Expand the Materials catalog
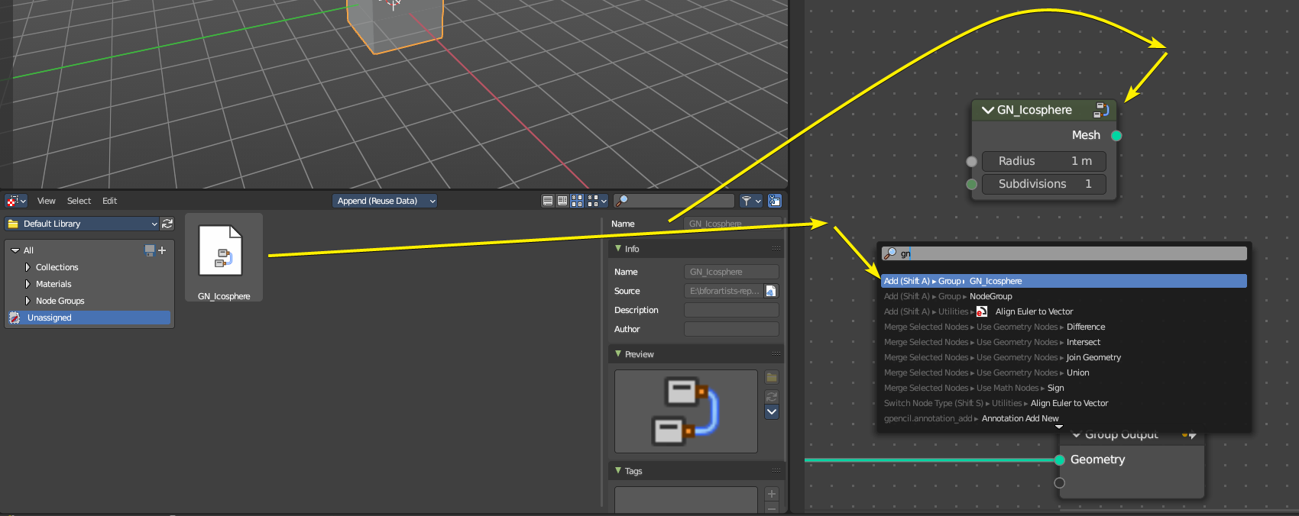The width and height of the screenshot is (1299, 516). pyautogui.click(x=28, y=284)
